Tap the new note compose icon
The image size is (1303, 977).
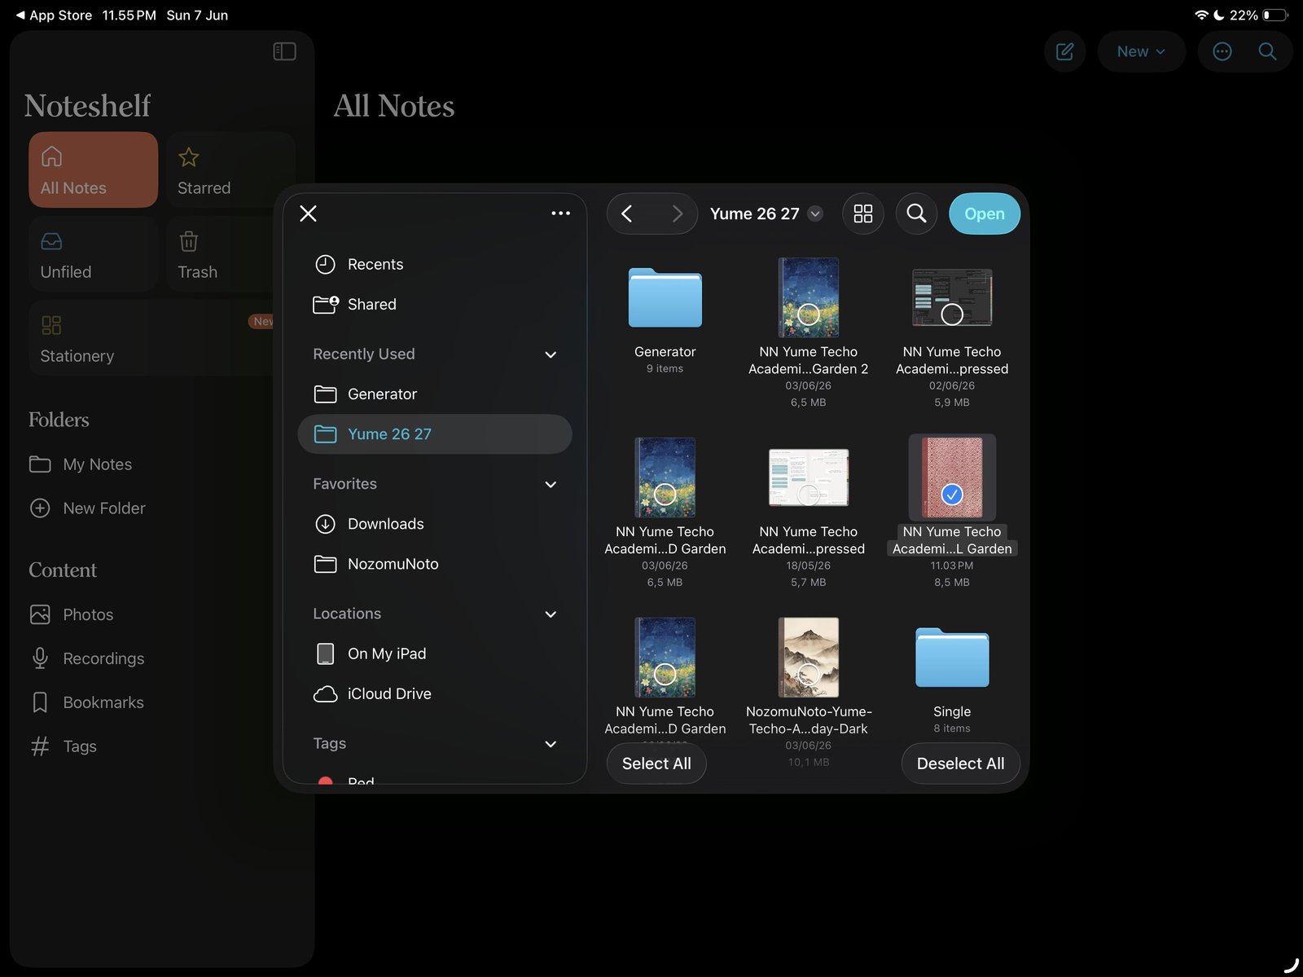(1064, 51)
